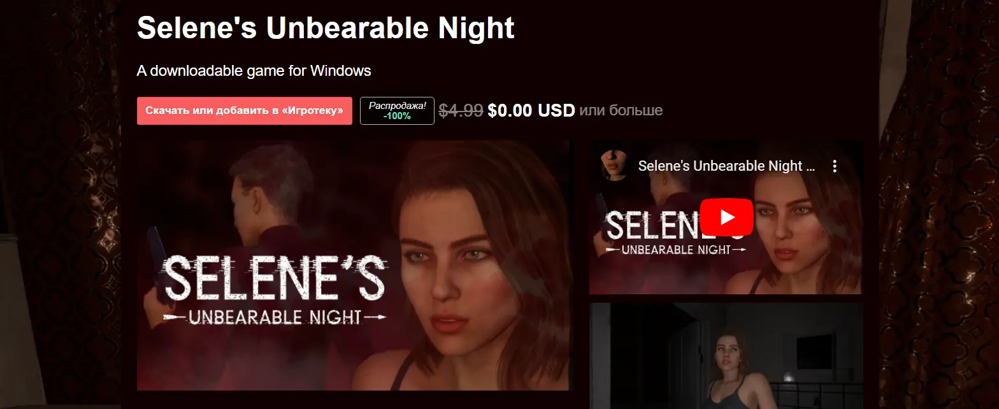999x409 pixels.
Task: Open the large game cover image
Action: click(354, 265)
